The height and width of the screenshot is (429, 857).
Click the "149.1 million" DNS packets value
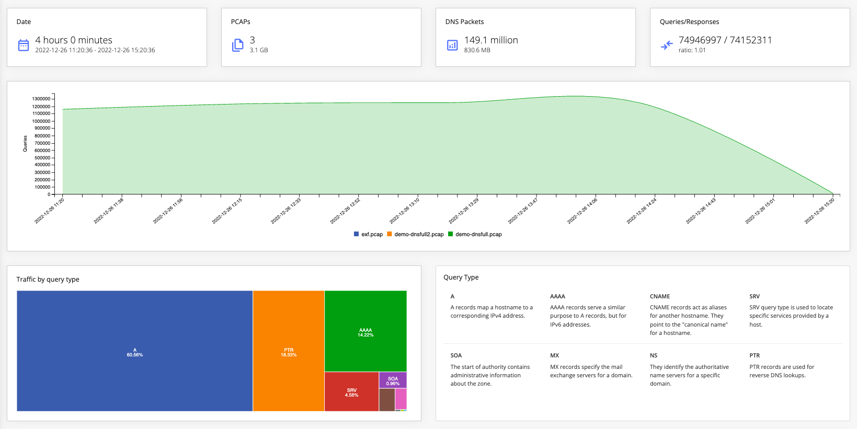click(x=491, y=40)
